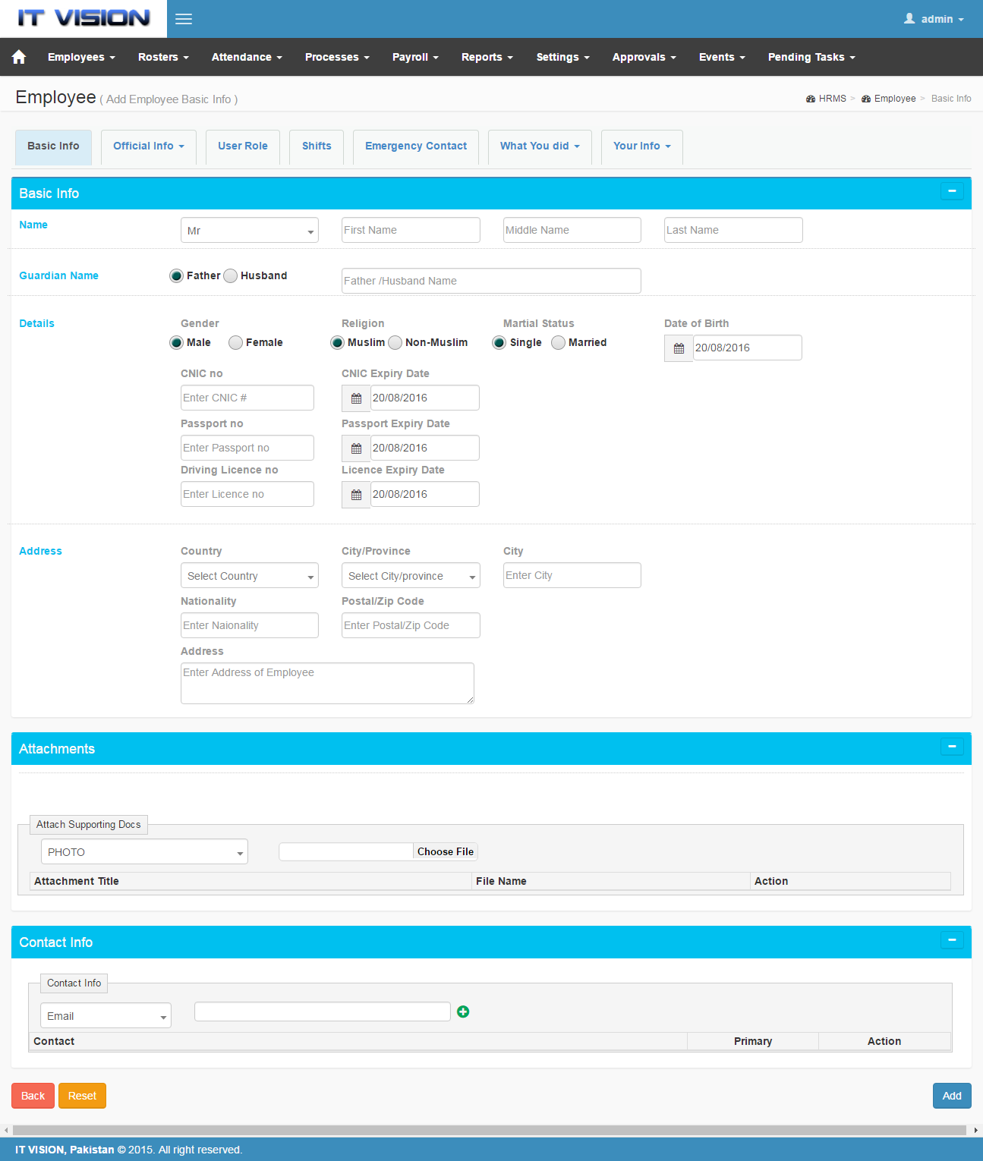Select Husband as guardian type
983x1161 pixels.
(230, 275)
